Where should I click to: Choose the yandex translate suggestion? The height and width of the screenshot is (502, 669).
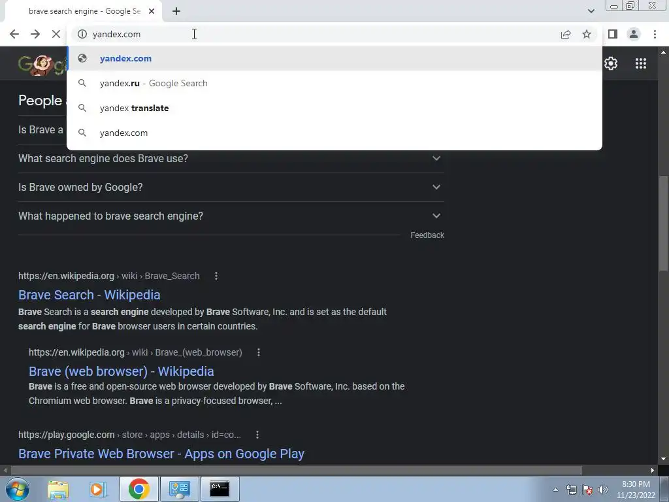tap(334, 108)
